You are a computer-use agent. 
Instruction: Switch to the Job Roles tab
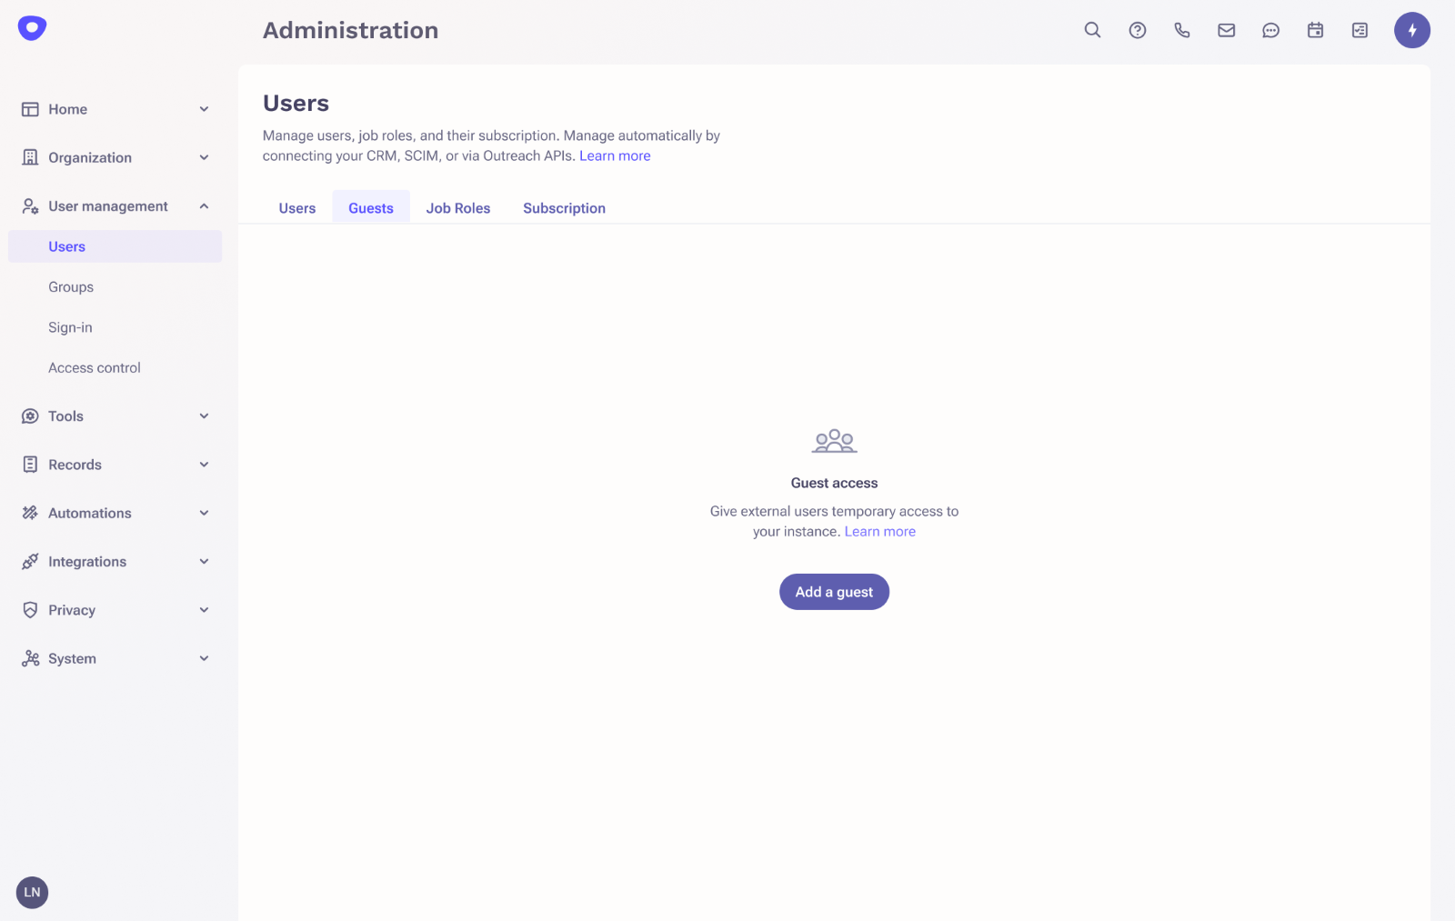tap(458, 207)
